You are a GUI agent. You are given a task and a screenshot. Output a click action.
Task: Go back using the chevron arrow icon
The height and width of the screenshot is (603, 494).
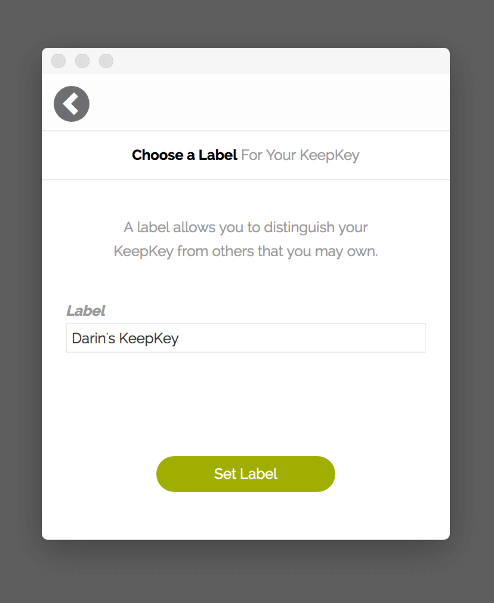pyautogui.click(x=72, y=104)
